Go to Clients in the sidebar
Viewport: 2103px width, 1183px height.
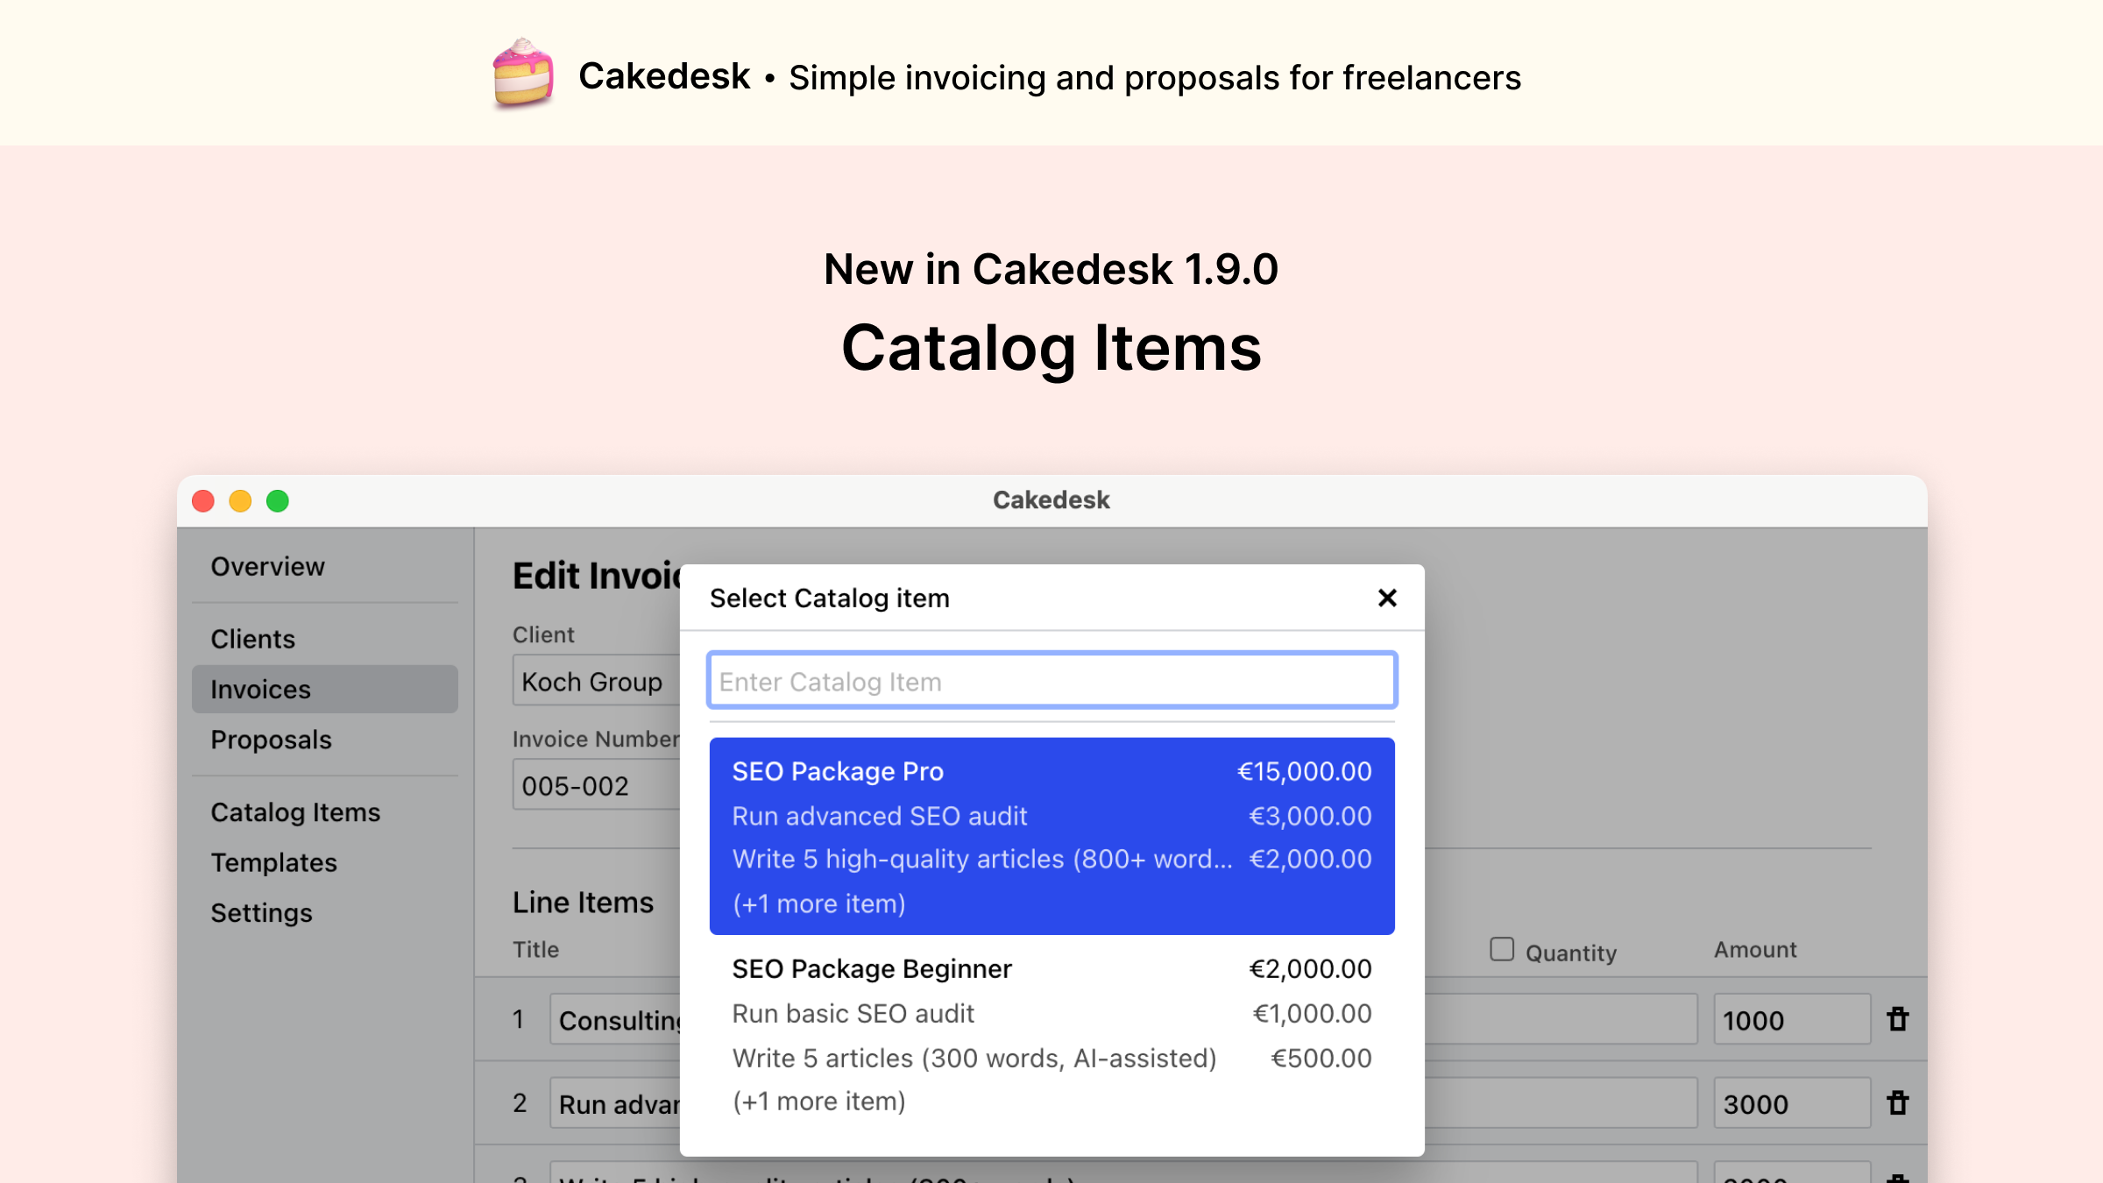pyautogui.click(x=252, y=639)
